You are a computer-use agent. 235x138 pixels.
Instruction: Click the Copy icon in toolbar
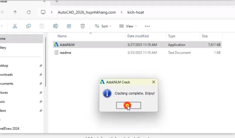[28, 26]
